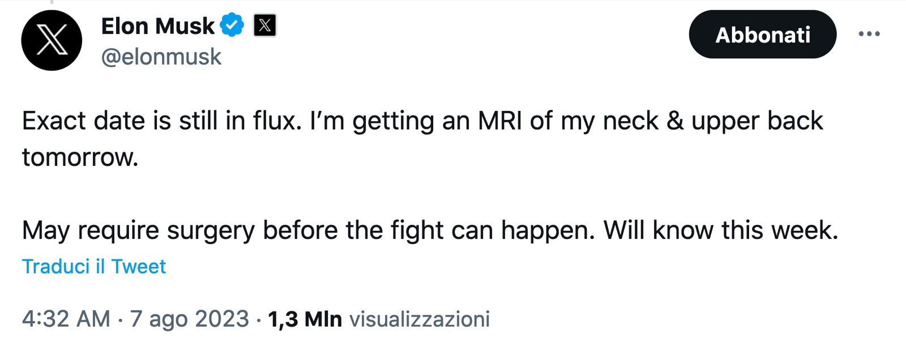Click the @elonmusk handle
The image size is (906, 355).
click(161, 57)
